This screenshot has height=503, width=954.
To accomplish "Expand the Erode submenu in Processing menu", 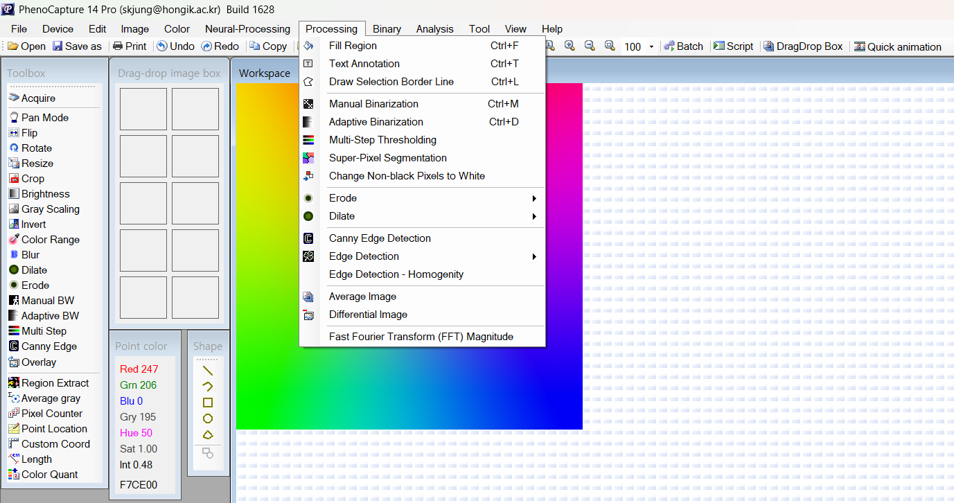I will [x=534, y=198].
